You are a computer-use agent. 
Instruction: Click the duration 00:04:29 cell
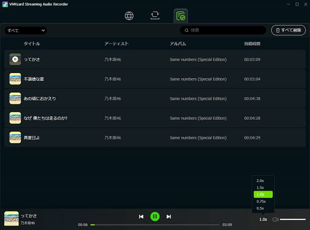tap(252, 138)
